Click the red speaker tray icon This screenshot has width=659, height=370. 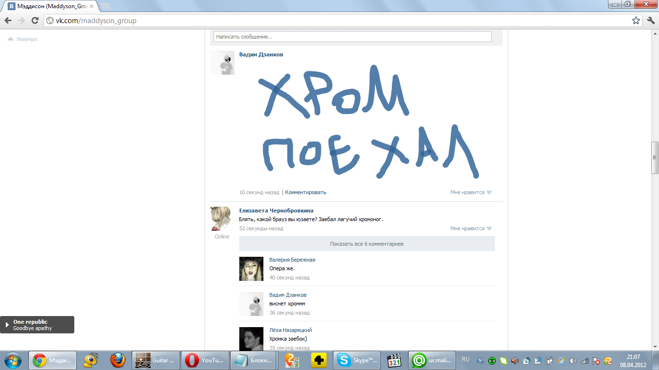(515, 360)
